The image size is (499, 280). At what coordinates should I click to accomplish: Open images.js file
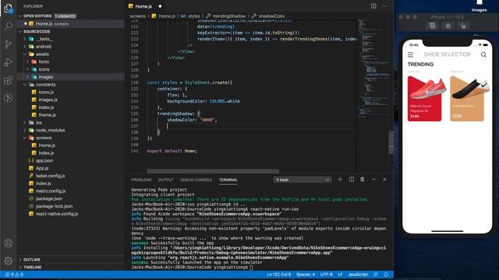coord(48,100)
